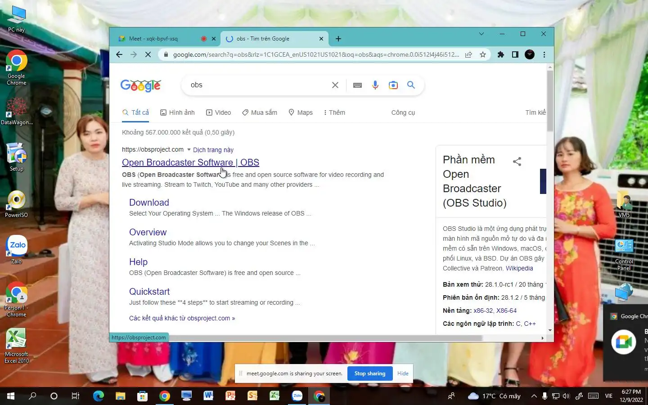Viewport: 648px width, 405px height.
Task: Click the blue magnifier search button
Action: click(411, 85)
